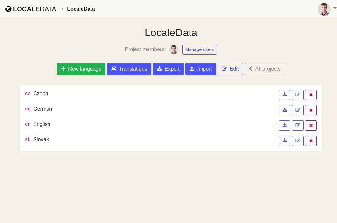
Task: Delete the Czech language
Action: click(x=311, y=95)
